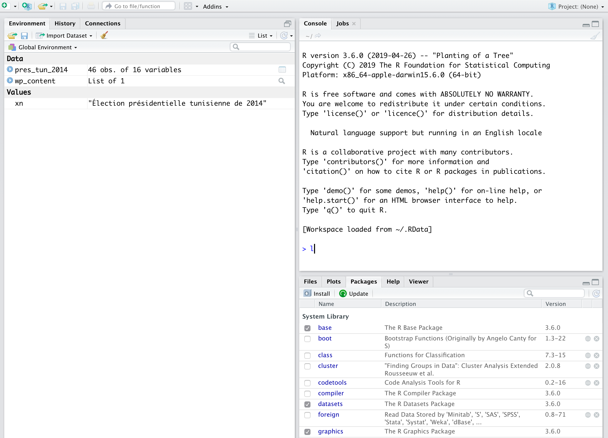Image resolution: width=608 pixels, height=438 pixels.
Task: Remove the class package using the X icon
Action: tap(597, 355)
